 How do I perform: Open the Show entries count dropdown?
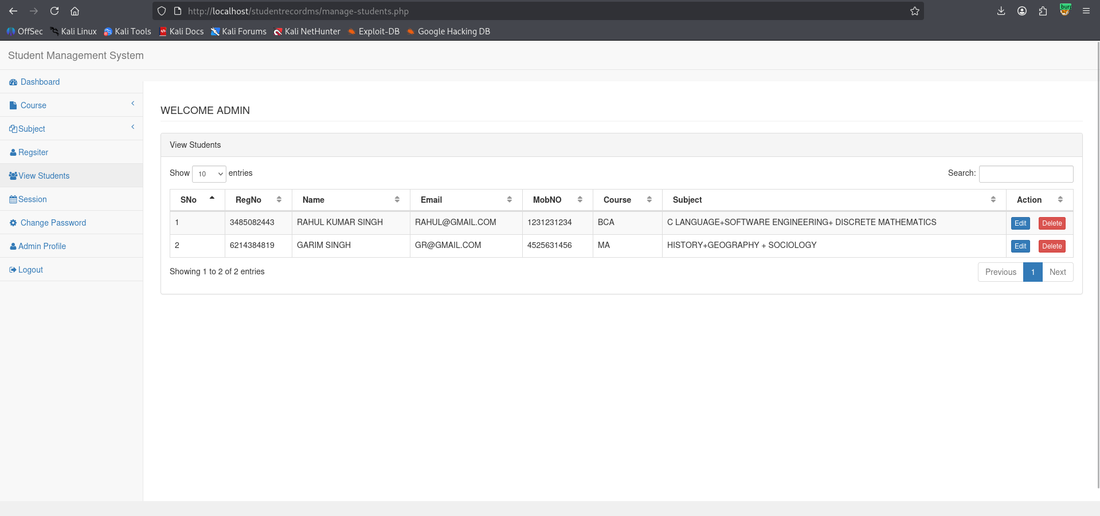pos(209,174)
